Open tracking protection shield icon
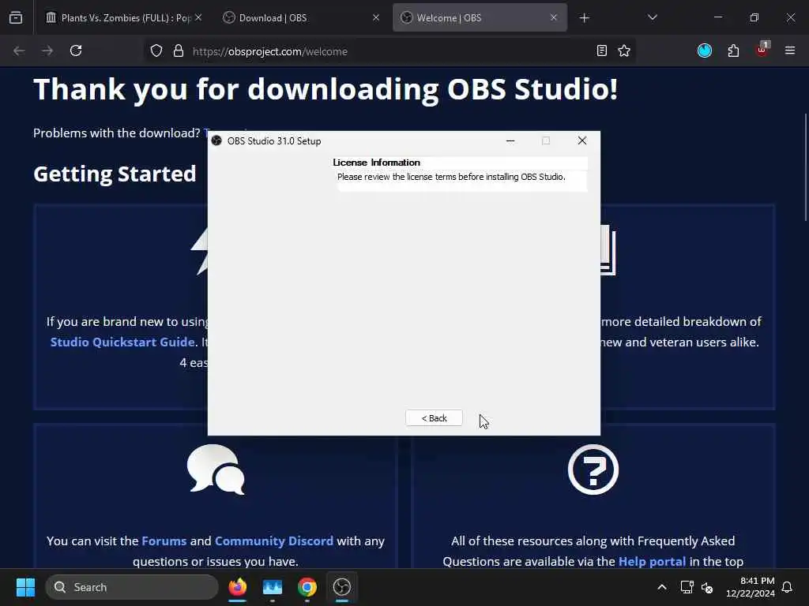 (156, 51)
